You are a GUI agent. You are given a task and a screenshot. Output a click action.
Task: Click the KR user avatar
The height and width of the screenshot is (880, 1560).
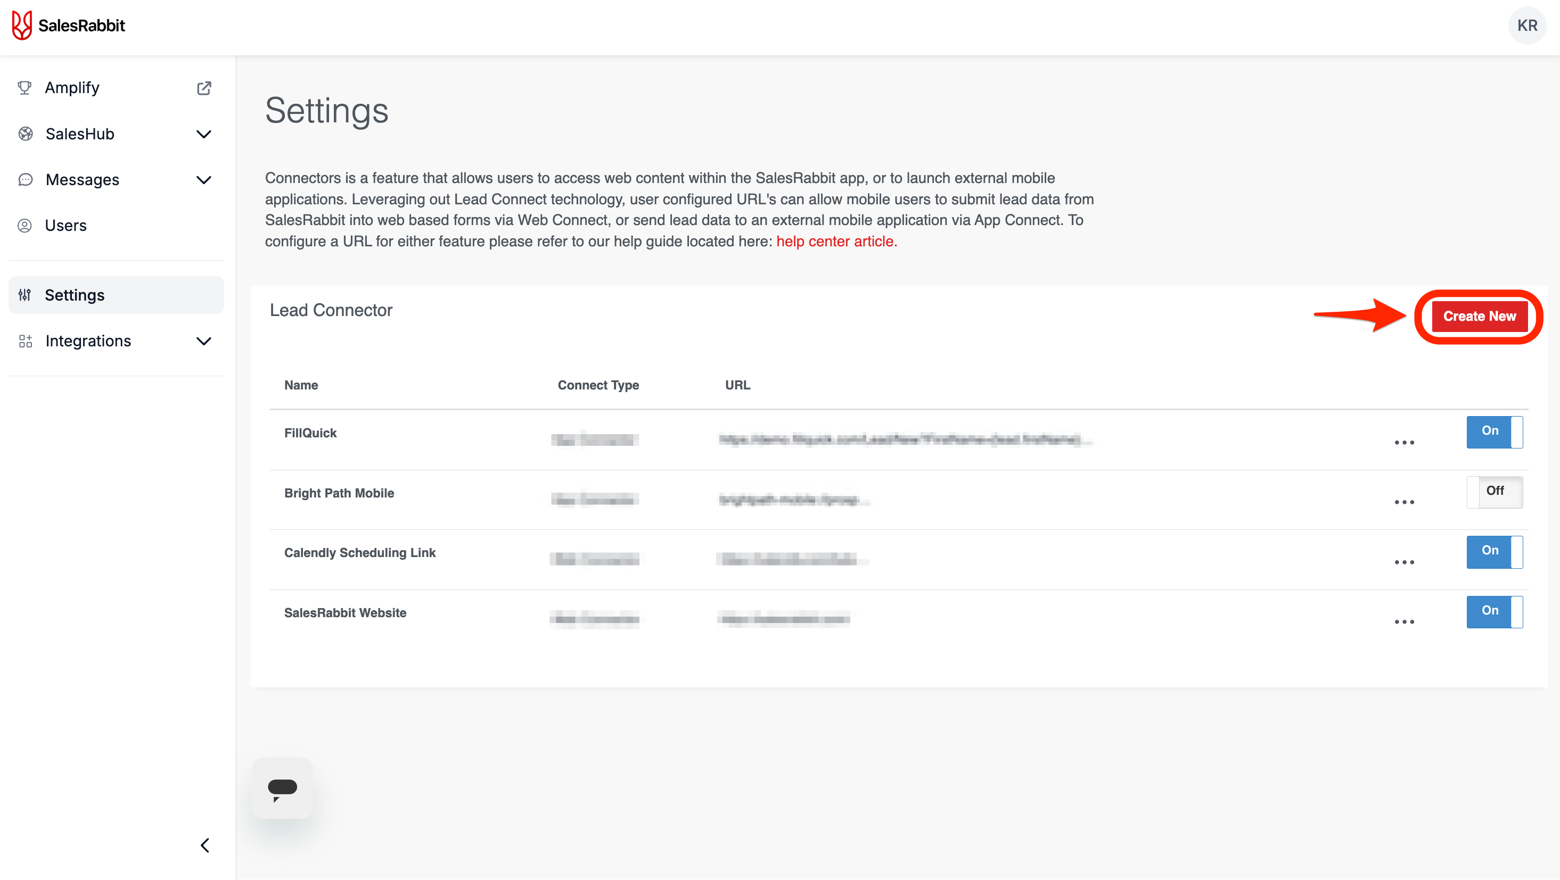pyautogui.click(x=1526, y=26)
